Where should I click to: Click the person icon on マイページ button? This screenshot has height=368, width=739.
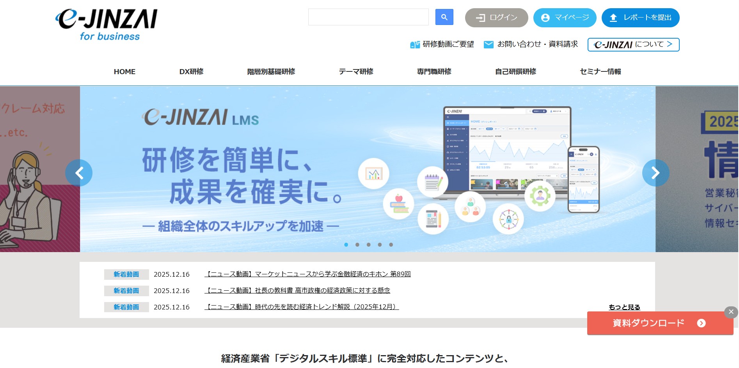[545, 17]
